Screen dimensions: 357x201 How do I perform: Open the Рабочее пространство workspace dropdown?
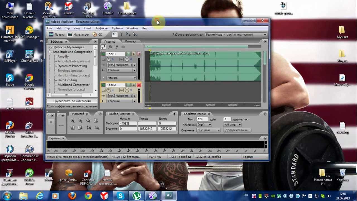[x=236, y=35]
